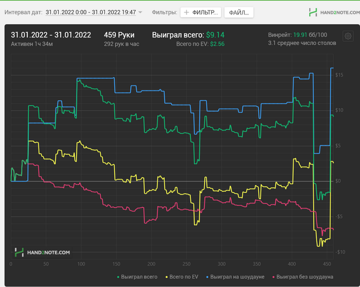
Task: Click the green dot of 'Выиграл всего' legend
Action: [x=119, y=277]
